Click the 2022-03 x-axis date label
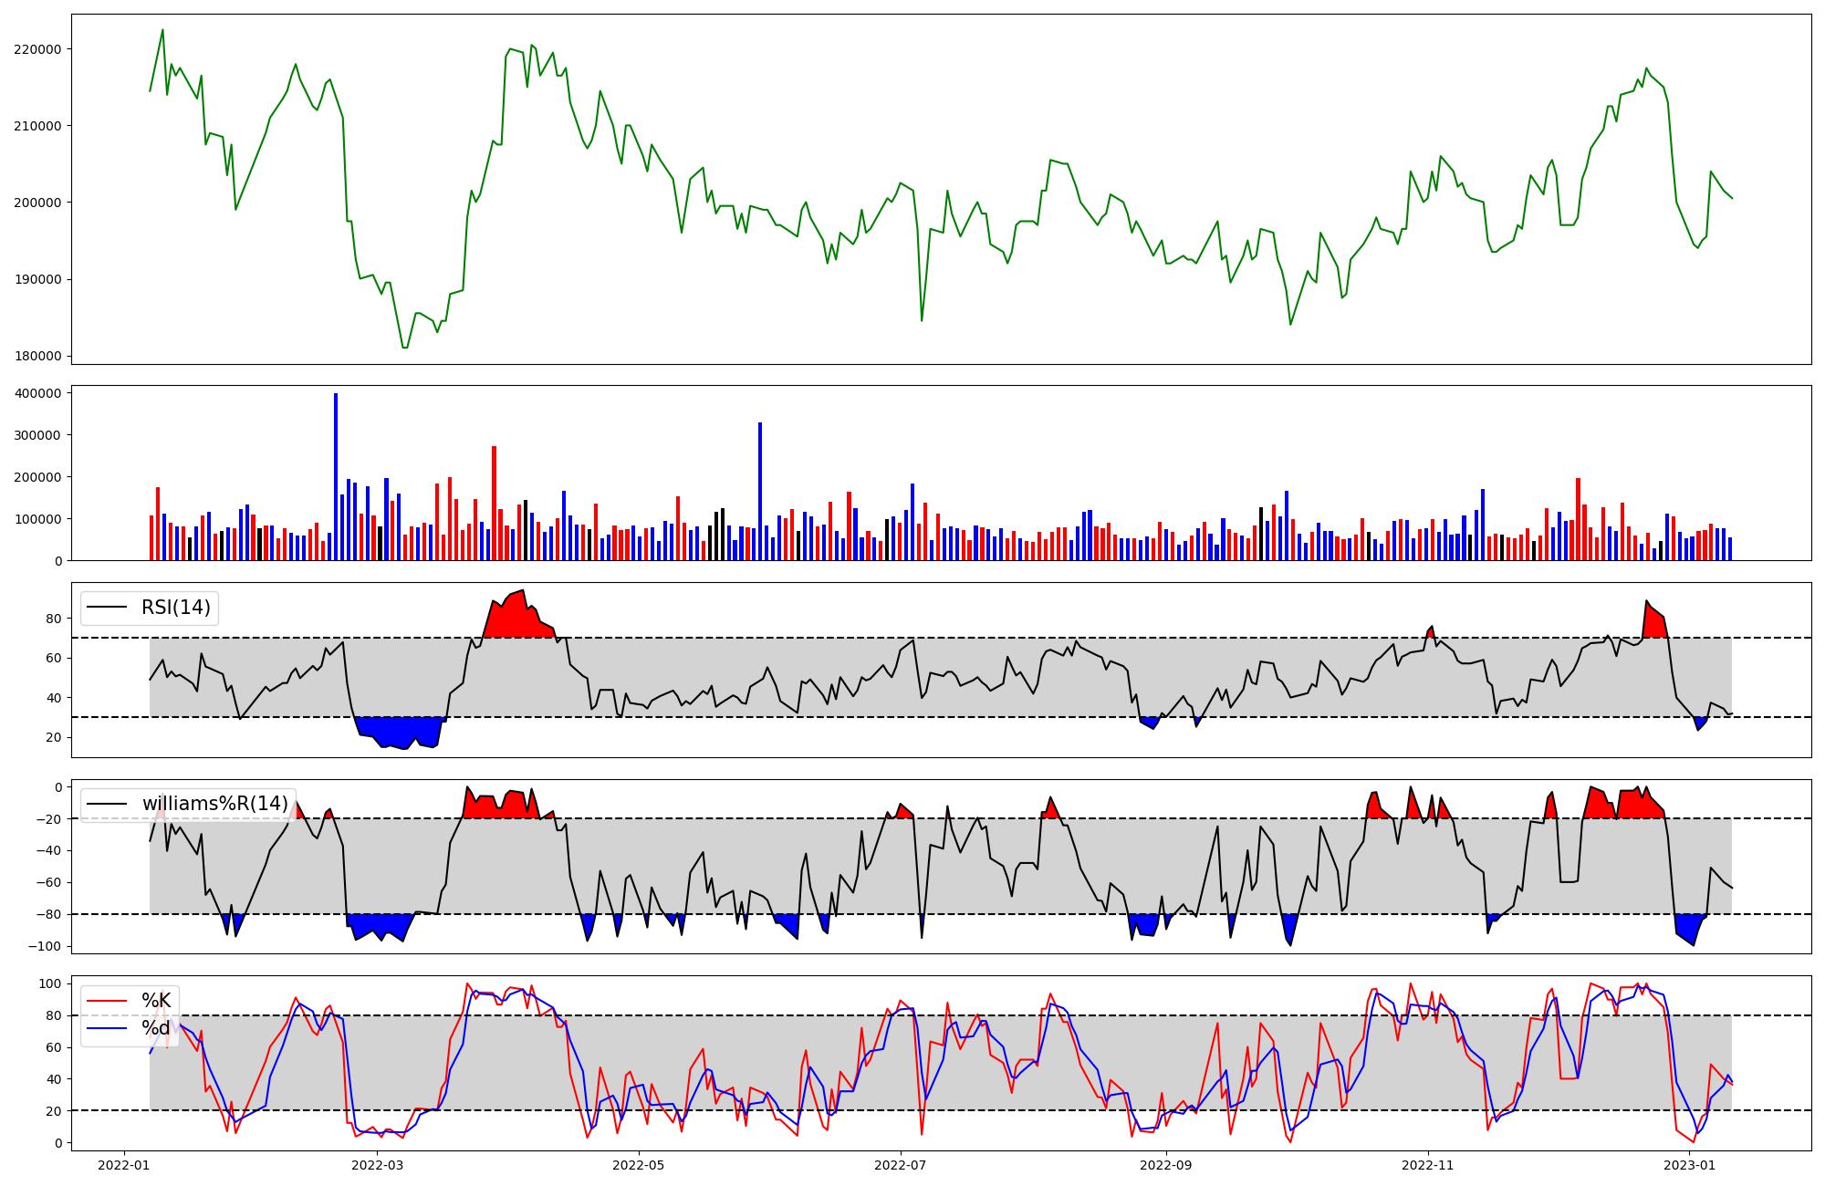Screen dimensions: 1825x1186 377,1165
